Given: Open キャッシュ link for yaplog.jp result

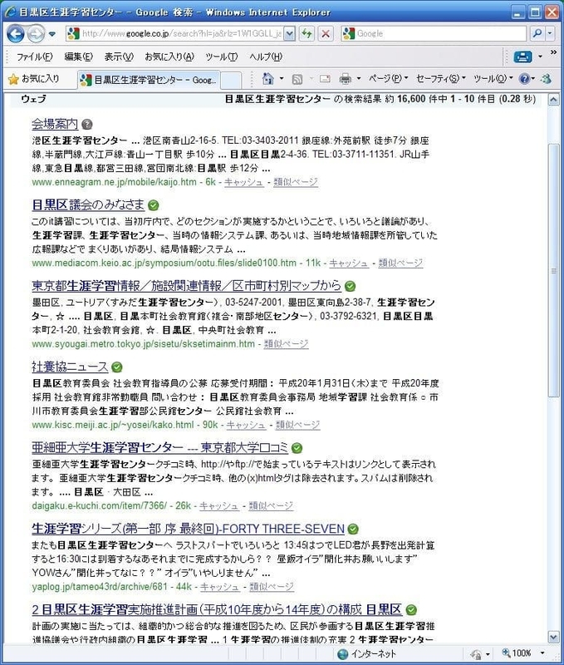Looking at the screenshot, I should tap(220, 587).
